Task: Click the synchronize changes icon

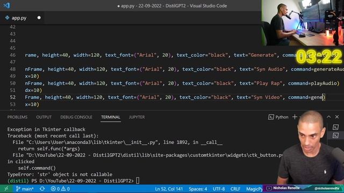Action: click(x=42, y=189)
